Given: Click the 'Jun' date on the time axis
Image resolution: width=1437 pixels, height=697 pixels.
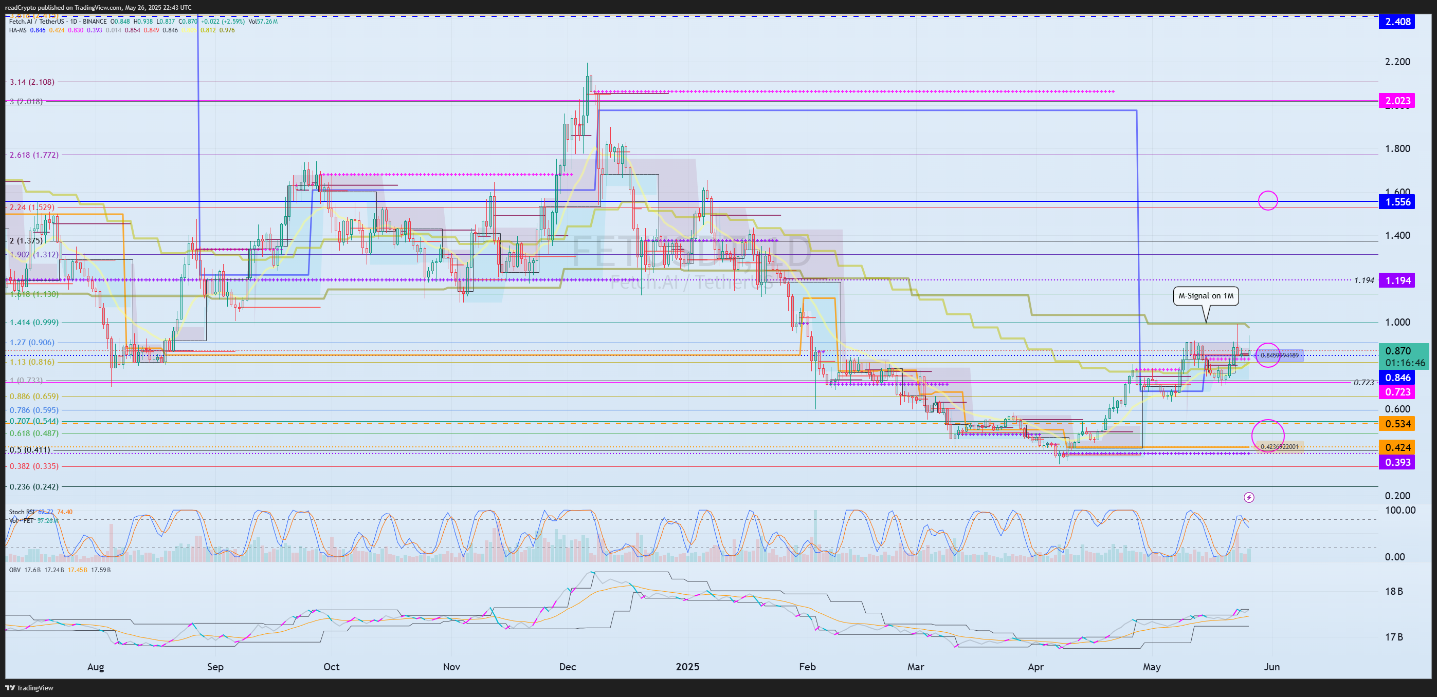Looking at the screenshot, I should (x=1271, y=667).
